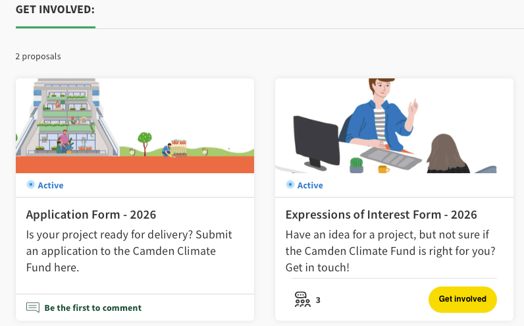Viewport: 524px width, 326px height.
Task: Select the GET INVOLVED tab heading
Action: click(x=55, y=10)
